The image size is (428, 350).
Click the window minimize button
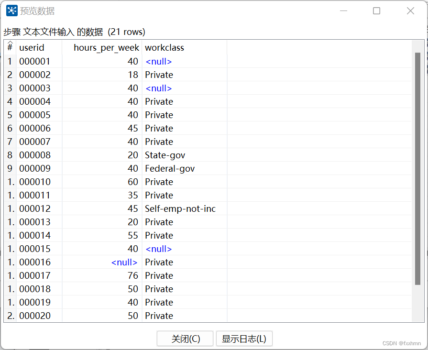point(343,11)
